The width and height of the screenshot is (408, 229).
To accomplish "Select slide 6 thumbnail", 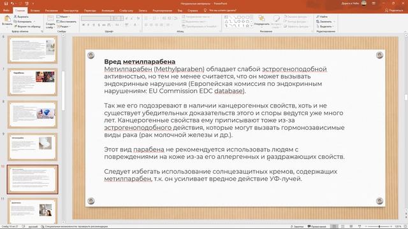I will click(33, 50).
